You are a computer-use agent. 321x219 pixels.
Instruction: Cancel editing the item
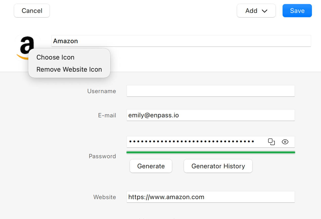coord(32,11)
